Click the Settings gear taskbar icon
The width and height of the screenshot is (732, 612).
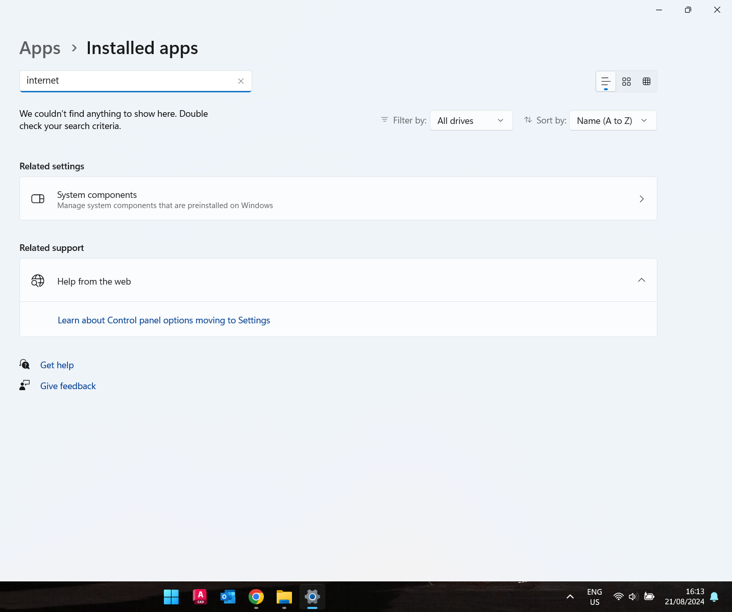point(312,597)
